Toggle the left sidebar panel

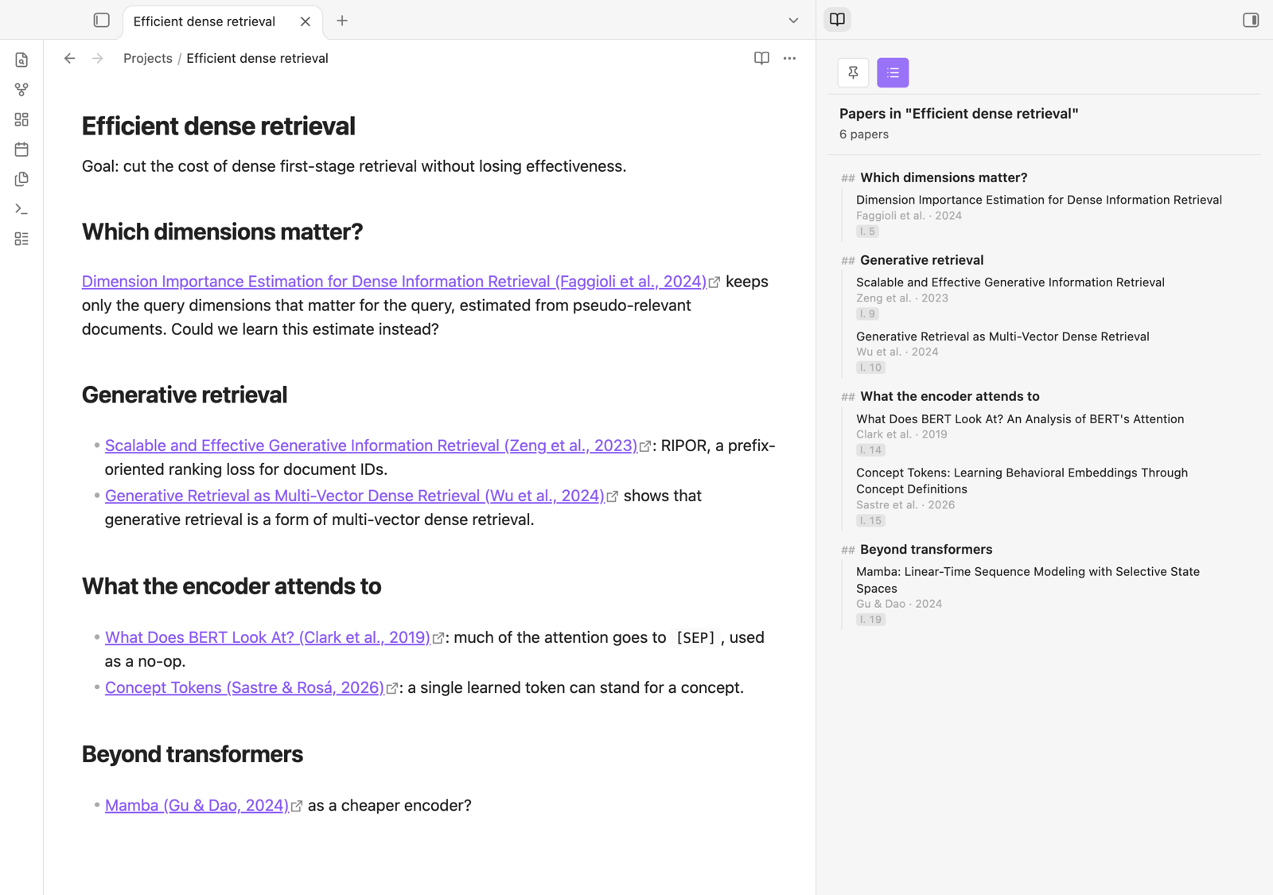[101, 21]
